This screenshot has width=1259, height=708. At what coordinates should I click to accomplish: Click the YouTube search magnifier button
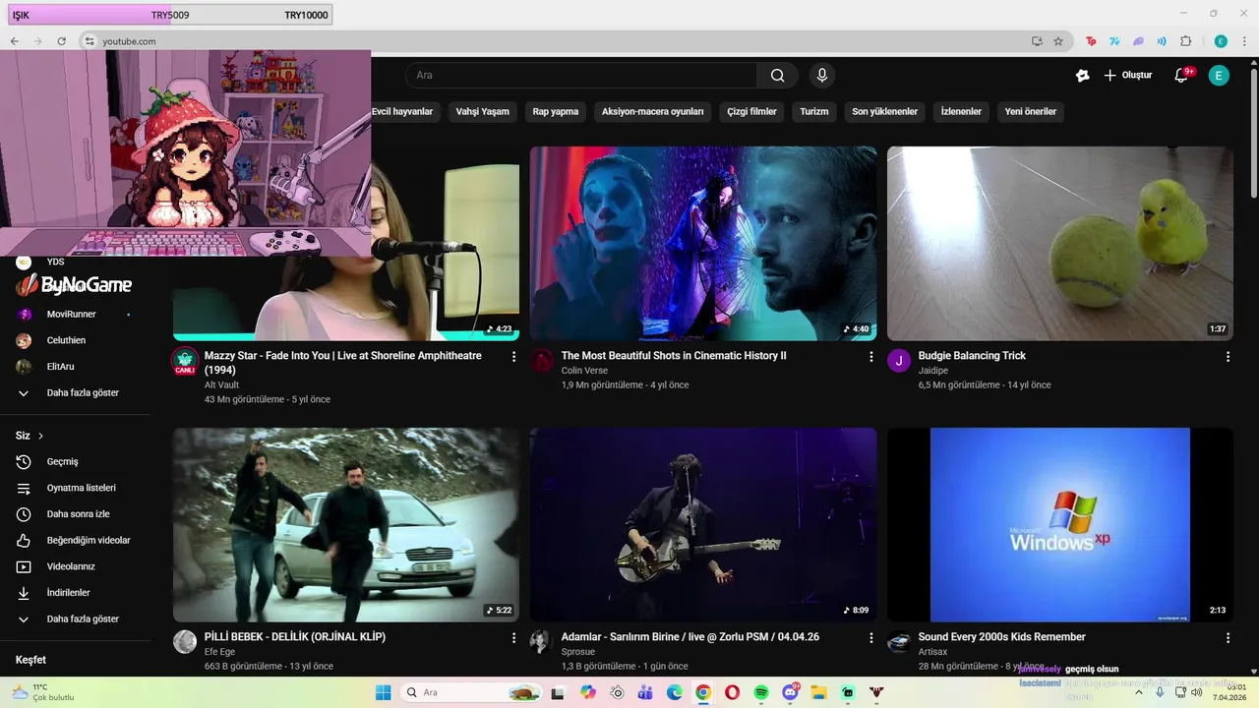click(x=778, y=76)
